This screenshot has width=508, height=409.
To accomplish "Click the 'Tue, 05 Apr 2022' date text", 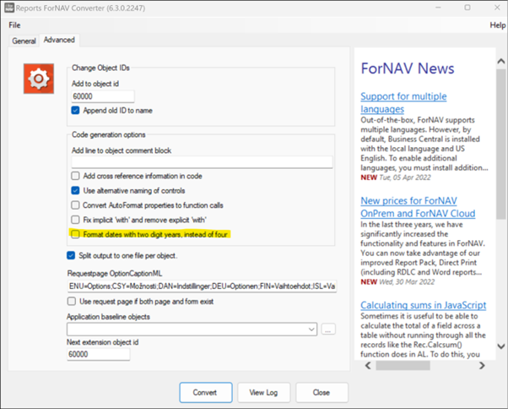I will (x=405, y=177).
